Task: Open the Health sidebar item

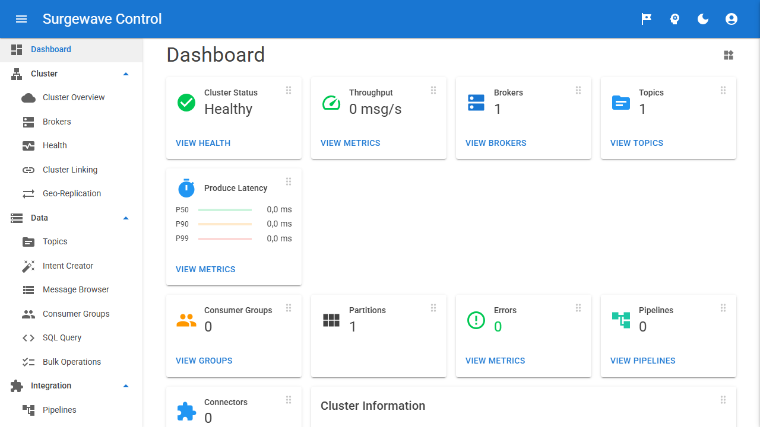Action: coord(71,145)
